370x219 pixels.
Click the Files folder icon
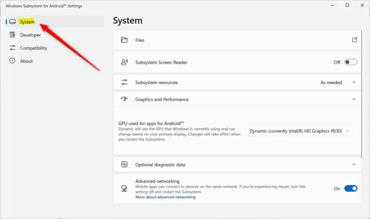point(124,40)
